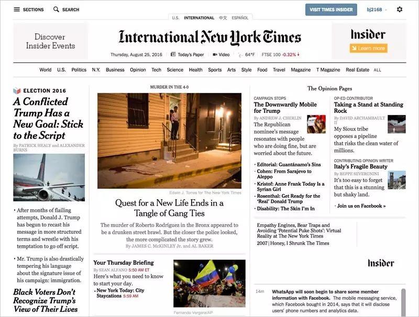Screen dimensions: 419x317
Task: Open the Join us on Facebook link
Action: tap(361, 206)
